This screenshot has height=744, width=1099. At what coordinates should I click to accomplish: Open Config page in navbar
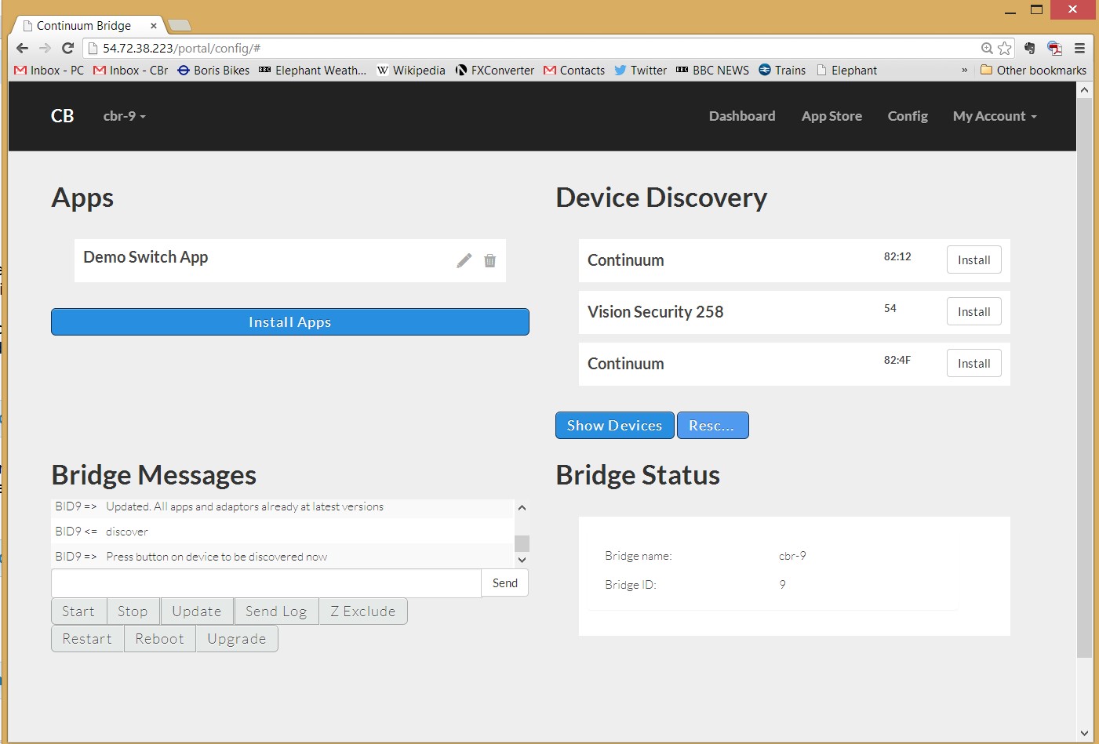(x=908, y=116)
